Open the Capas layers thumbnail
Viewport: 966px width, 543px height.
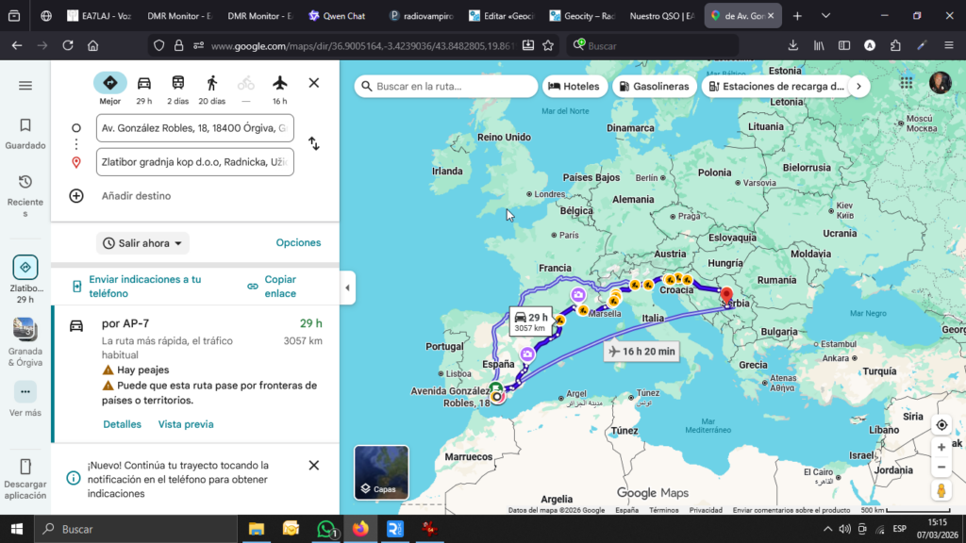click(381, 472)
